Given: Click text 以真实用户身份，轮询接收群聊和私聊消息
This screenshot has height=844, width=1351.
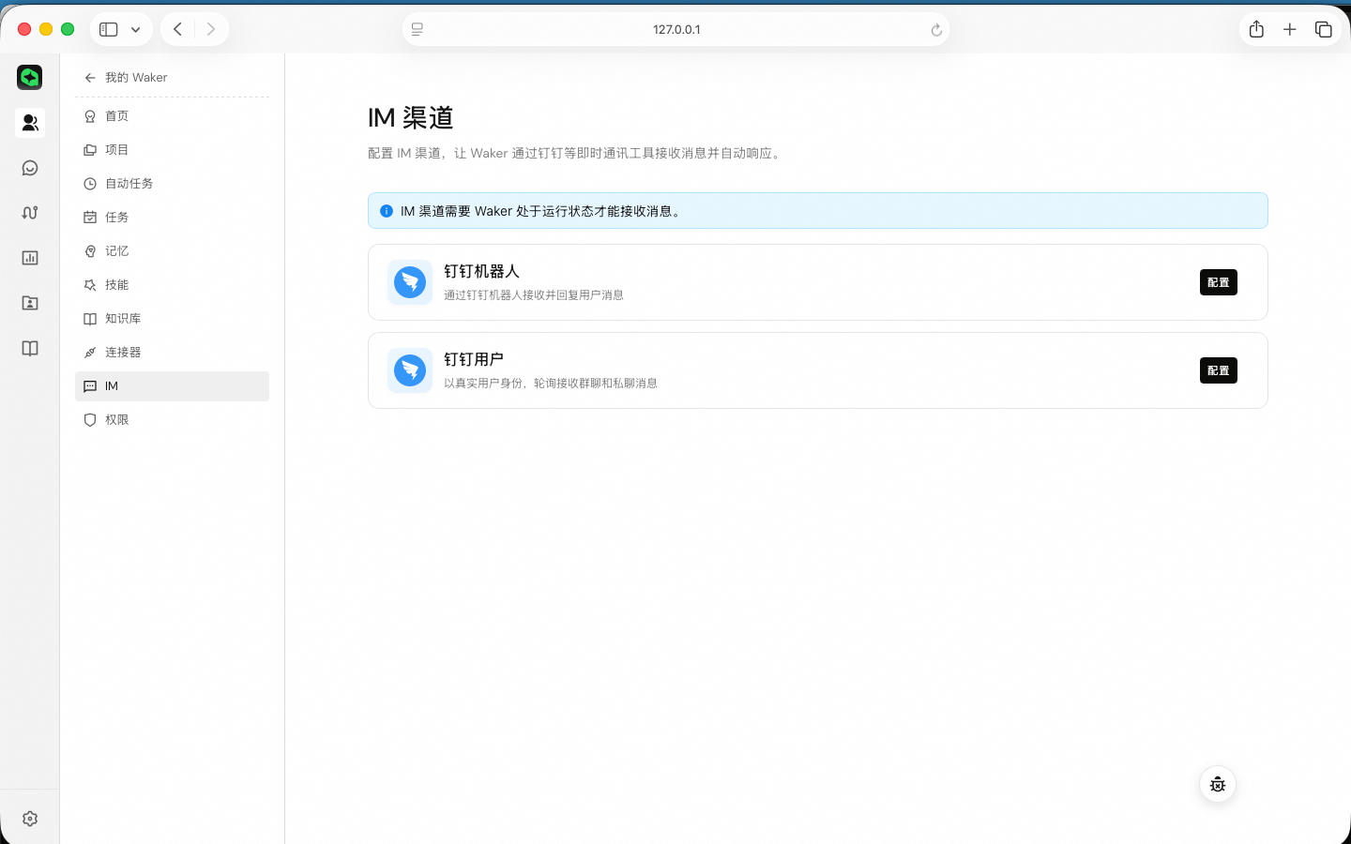Looking at the screenshot, I should click(x=551, y=384).
